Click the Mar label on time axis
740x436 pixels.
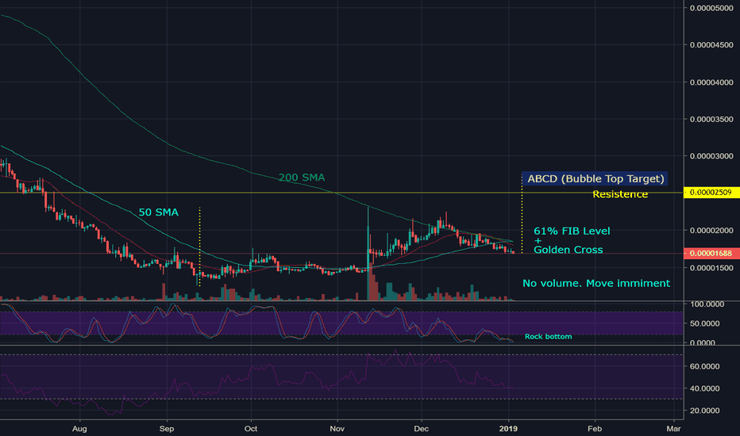click(673, 428)
